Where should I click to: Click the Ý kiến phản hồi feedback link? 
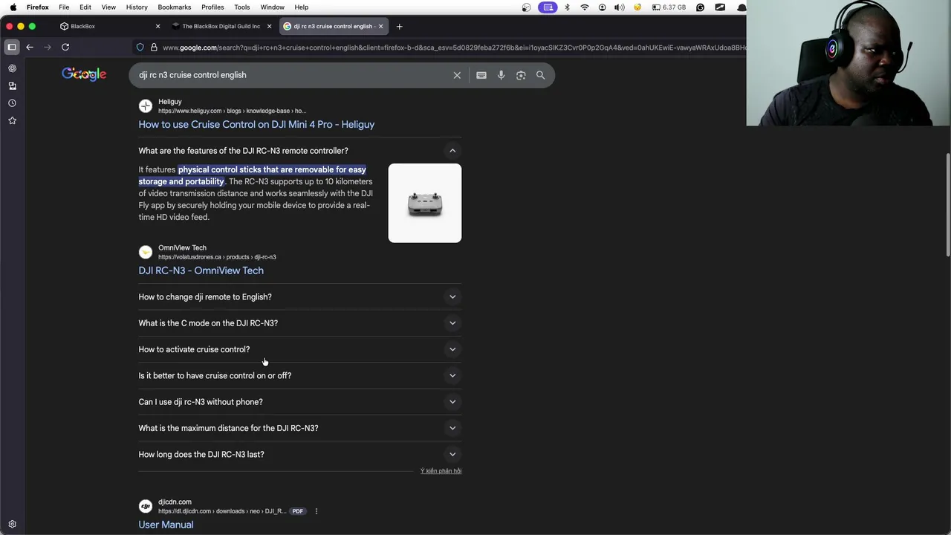tap(441, 471)
